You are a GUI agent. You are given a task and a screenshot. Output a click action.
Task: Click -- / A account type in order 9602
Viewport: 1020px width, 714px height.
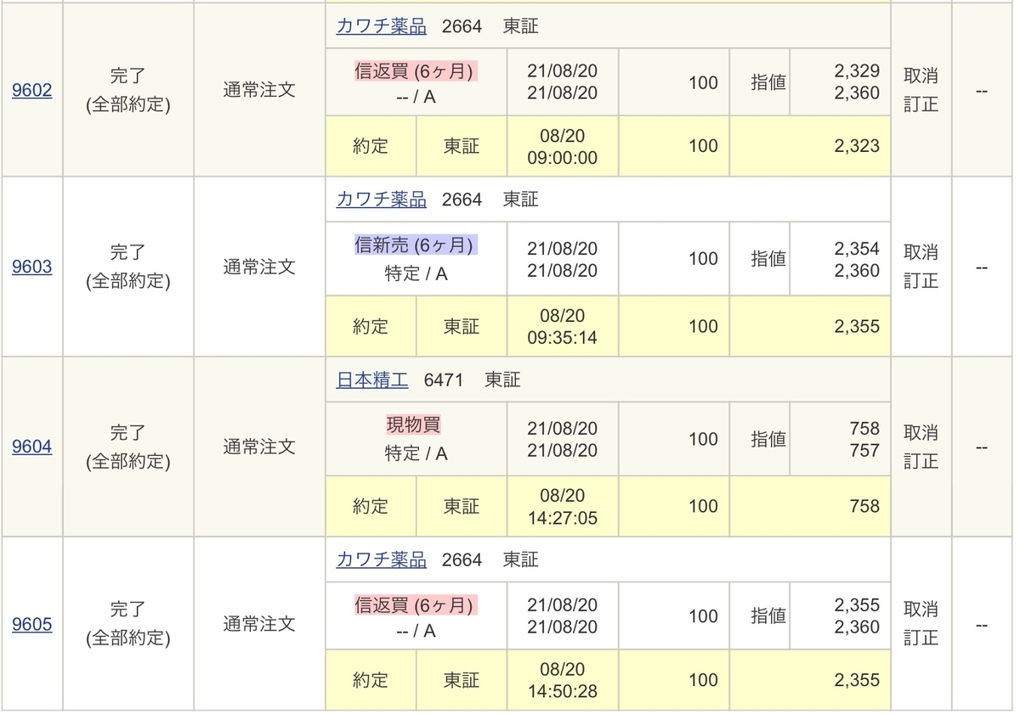coord(416,97)
